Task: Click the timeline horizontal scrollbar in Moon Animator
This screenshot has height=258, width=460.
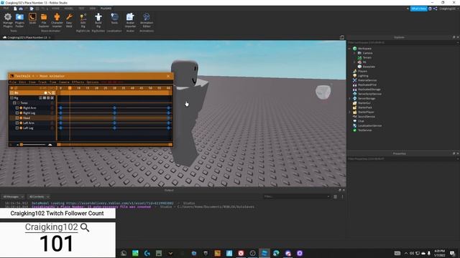Action: tap(115, 145)
